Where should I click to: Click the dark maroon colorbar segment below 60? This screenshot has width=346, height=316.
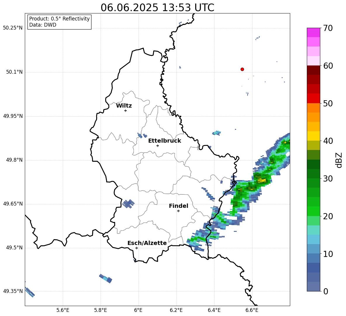pos(313,70)
